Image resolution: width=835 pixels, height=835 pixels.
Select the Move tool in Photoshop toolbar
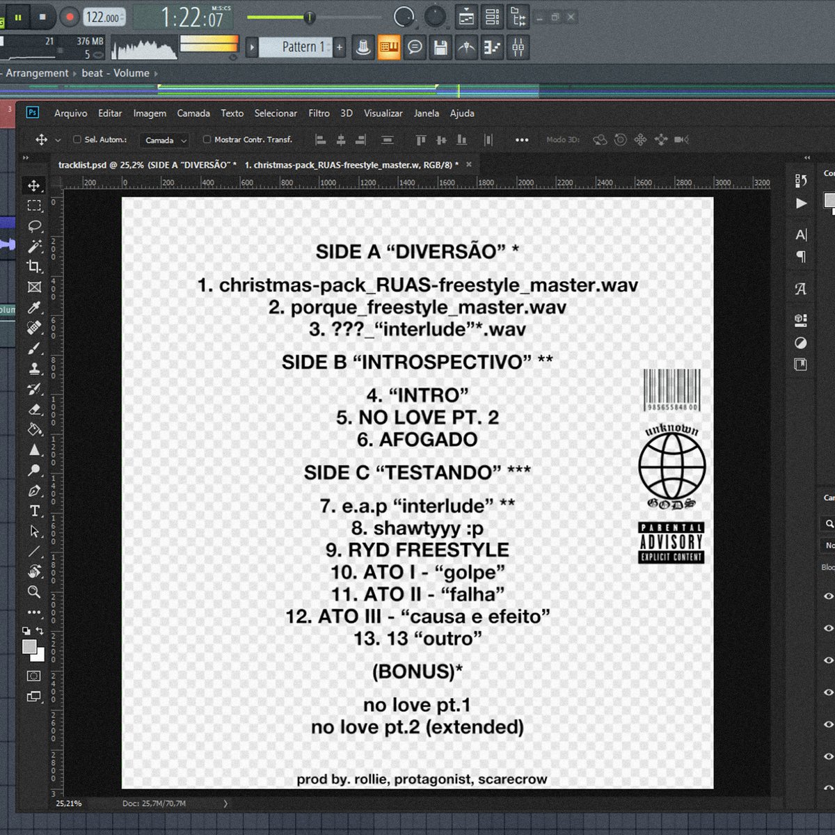coord(33,185)
